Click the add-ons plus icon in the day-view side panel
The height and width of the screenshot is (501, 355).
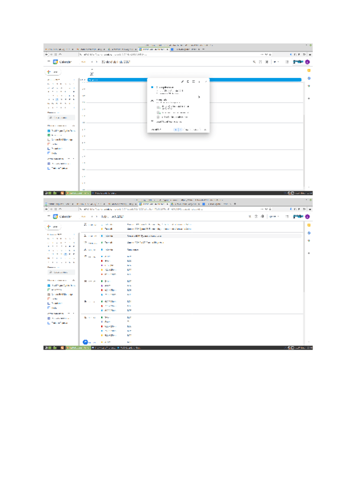click(309, 98)
